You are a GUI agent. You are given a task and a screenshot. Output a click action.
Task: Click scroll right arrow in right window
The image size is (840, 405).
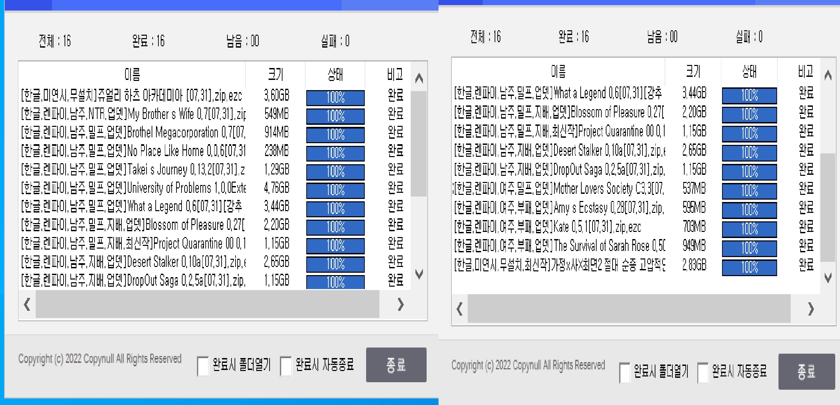(811, 309)
